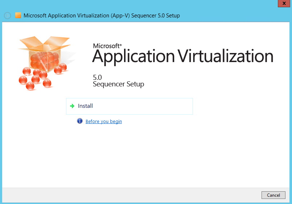Open the Before you begin link

pyautogui.click(x=103, y=121)
